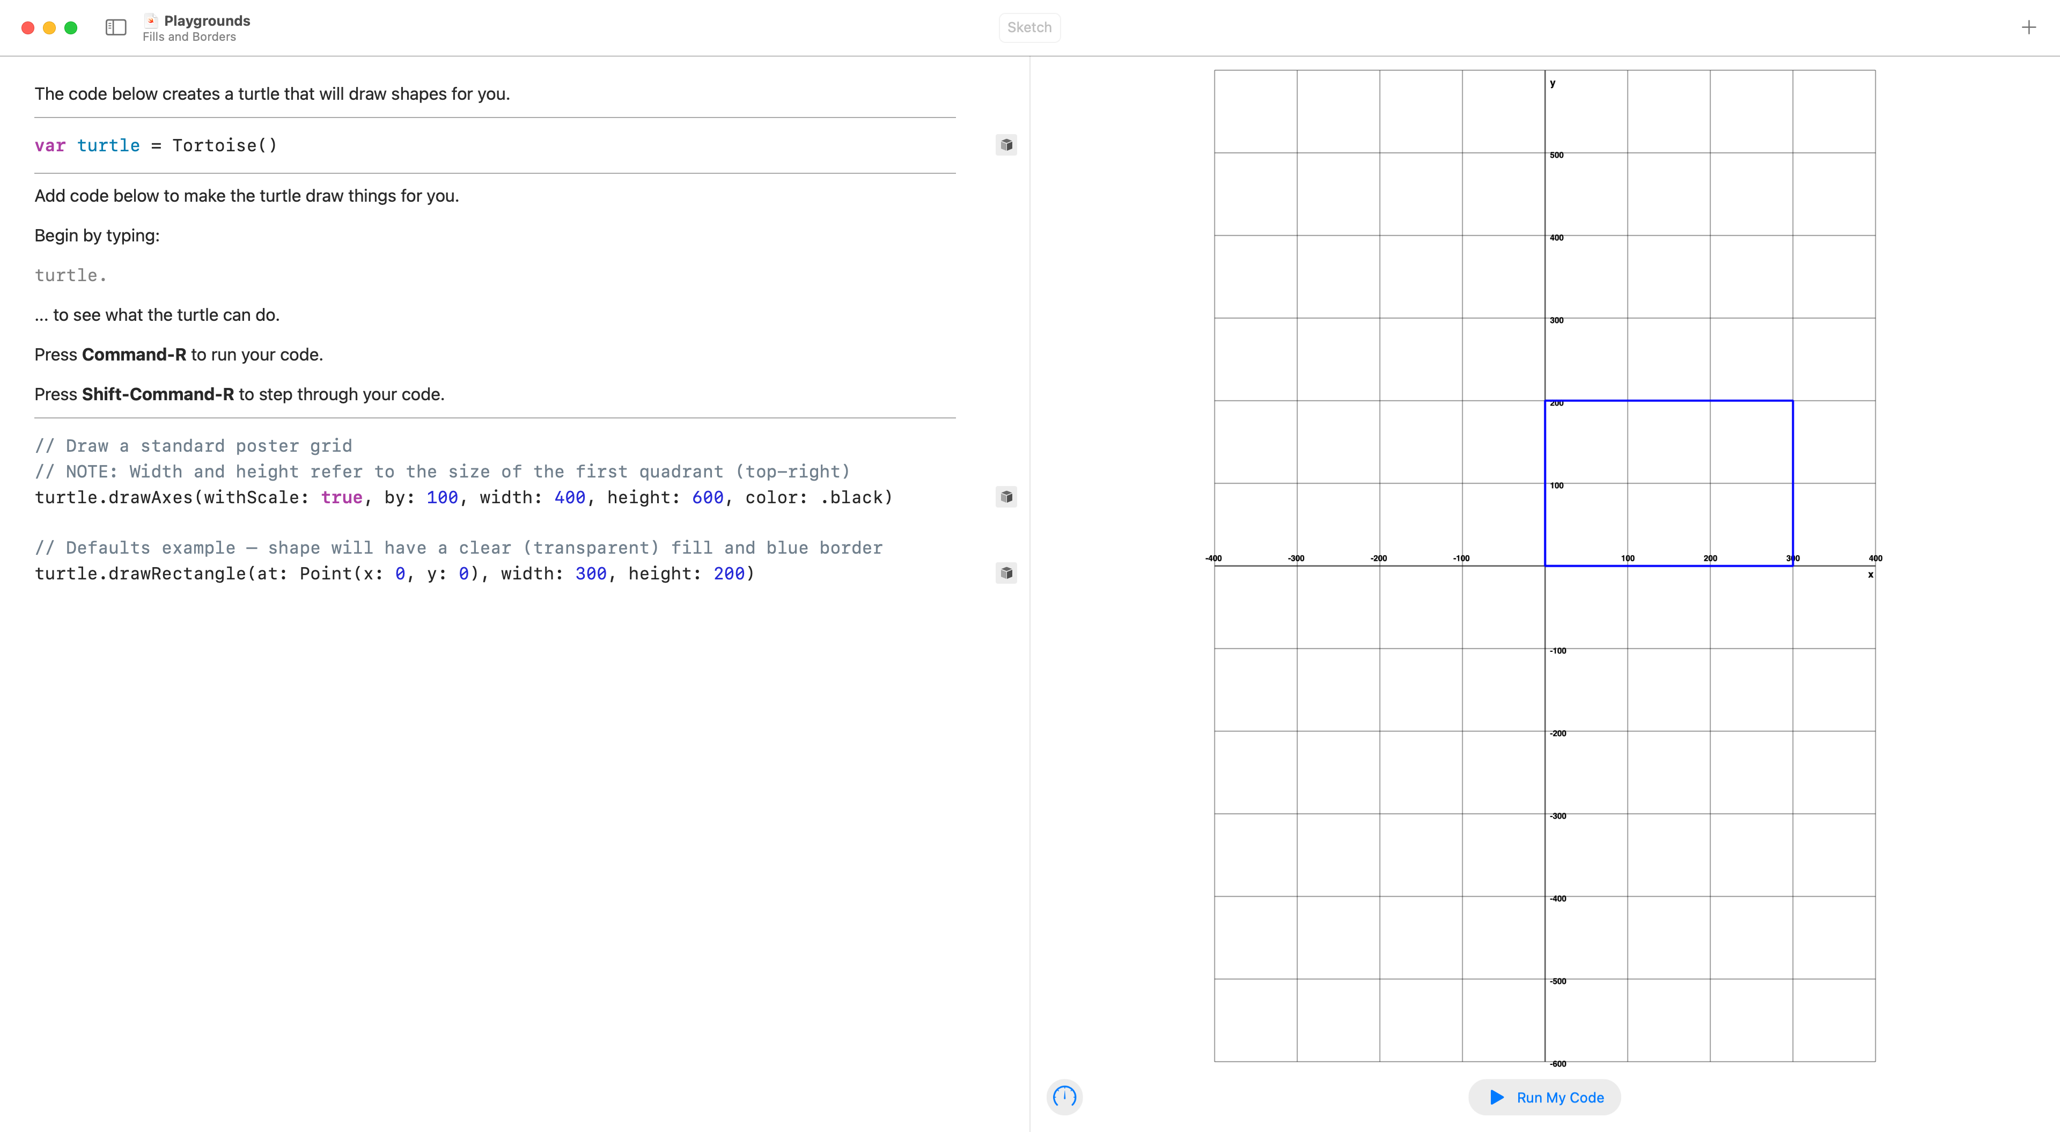This screenshot has width=2060, height=1132.
Task: Place cursor on 'true' in drawAxes call
Action: pos(342,498)
